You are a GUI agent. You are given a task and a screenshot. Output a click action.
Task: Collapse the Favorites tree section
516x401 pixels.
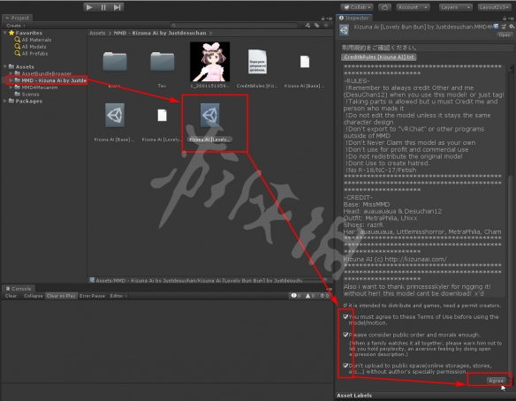5,33
